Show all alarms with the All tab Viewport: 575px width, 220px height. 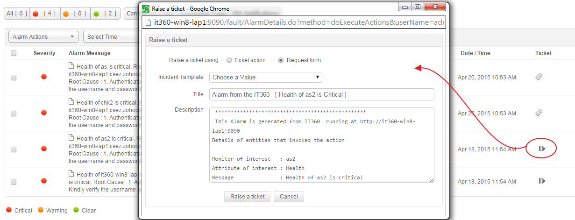pyautogui.click(x=16, y=14)
